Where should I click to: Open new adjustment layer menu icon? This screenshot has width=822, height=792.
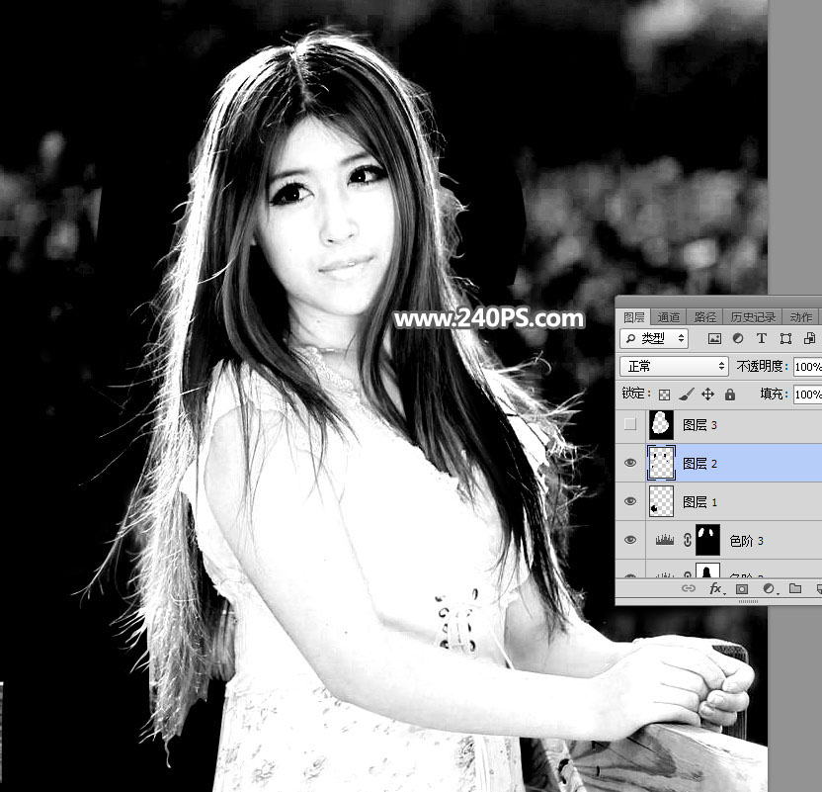(x=769, y=588)
